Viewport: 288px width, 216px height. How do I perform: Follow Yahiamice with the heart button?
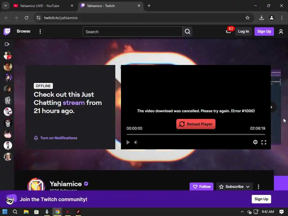tap(201, 186)
